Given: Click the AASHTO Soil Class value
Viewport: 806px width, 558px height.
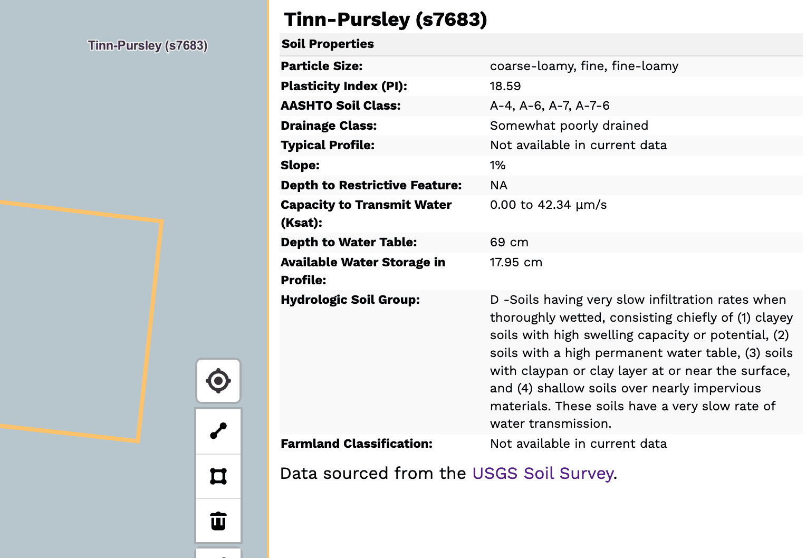Looking at the screenshot, I should (x=550, y=105).
